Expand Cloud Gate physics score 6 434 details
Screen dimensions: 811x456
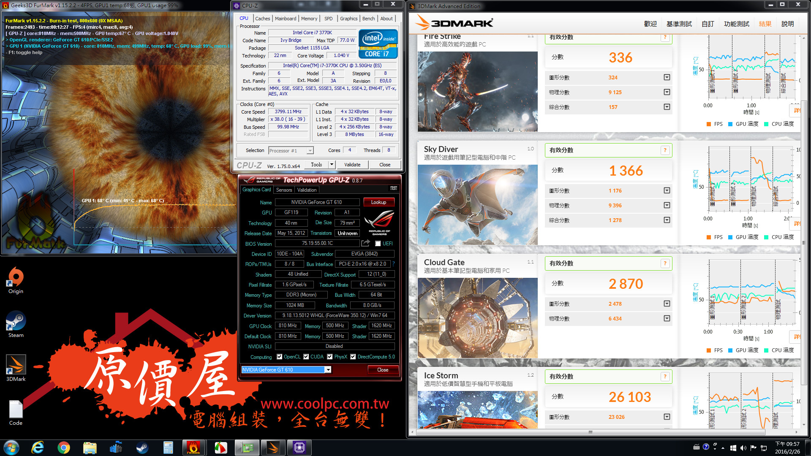667,318
